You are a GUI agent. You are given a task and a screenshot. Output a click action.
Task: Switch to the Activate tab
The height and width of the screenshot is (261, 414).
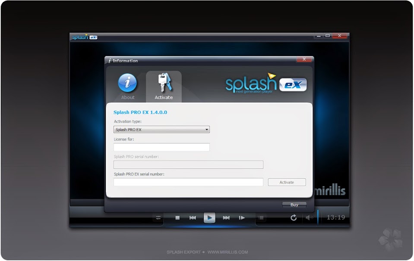[x=164, y=87]
